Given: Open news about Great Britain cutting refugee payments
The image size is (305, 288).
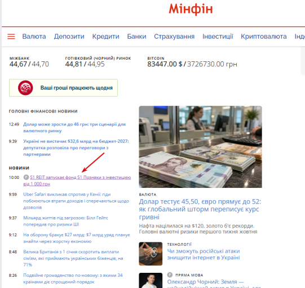Looking at the screenshot, I should 73,258.
